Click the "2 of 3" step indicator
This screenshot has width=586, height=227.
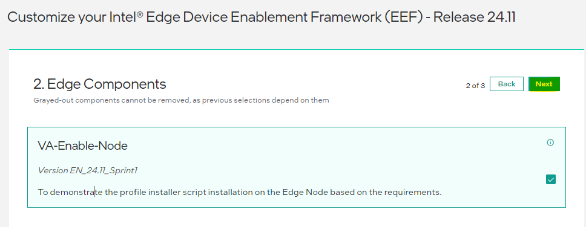[475, 86]
